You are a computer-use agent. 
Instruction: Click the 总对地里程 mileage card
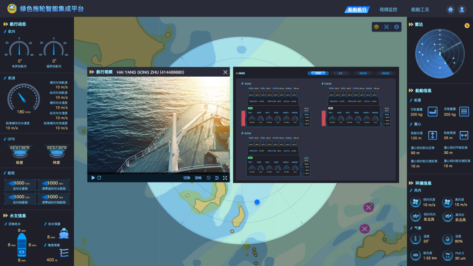(20, 199)
